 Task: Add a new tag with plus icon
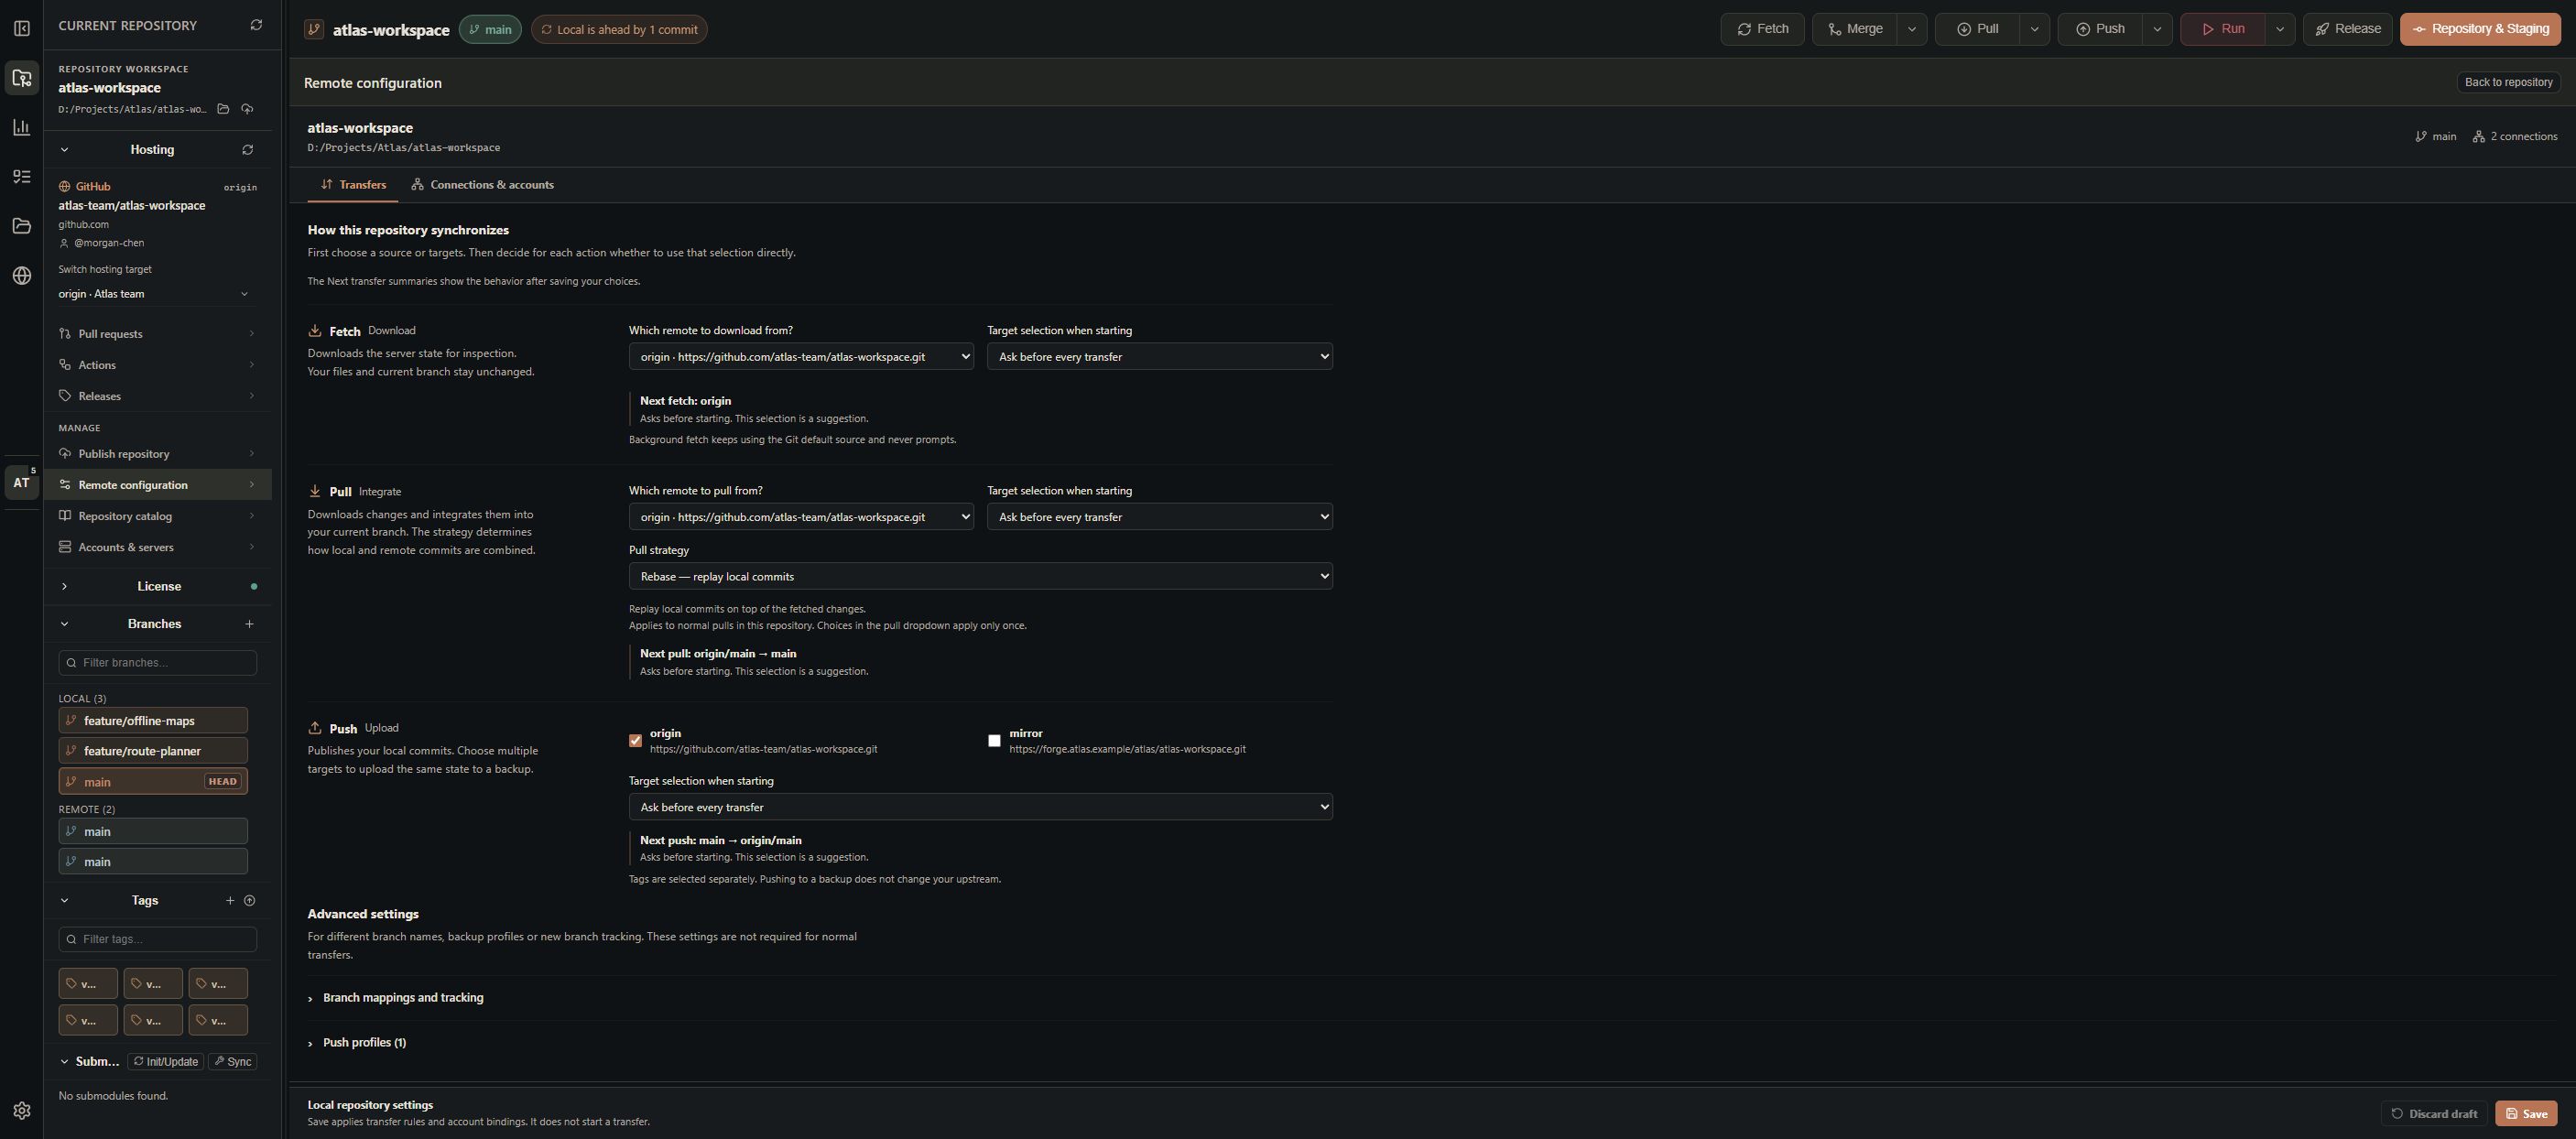pyautogui.click(x=230, y=901)
